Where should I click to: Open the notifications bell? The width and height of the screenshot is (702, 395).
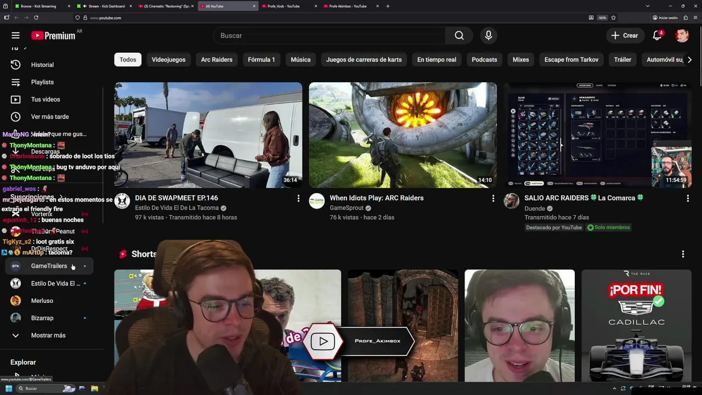tap(657, 36)
